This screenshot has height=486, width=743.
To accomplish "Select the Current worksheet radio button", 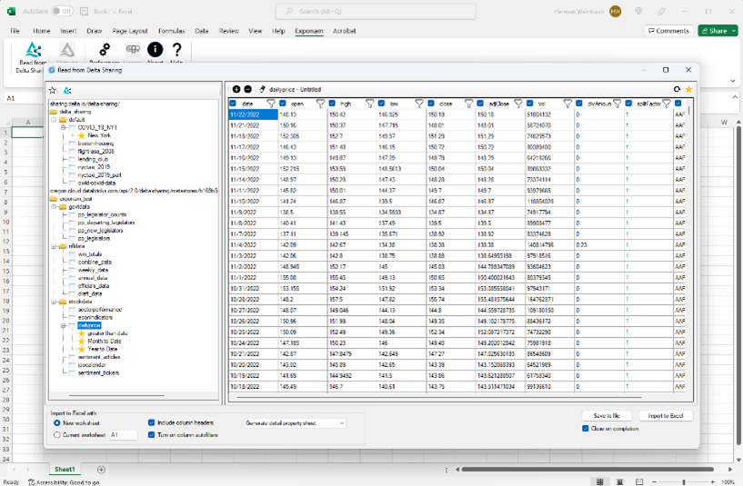I will (x=57, y=434).
